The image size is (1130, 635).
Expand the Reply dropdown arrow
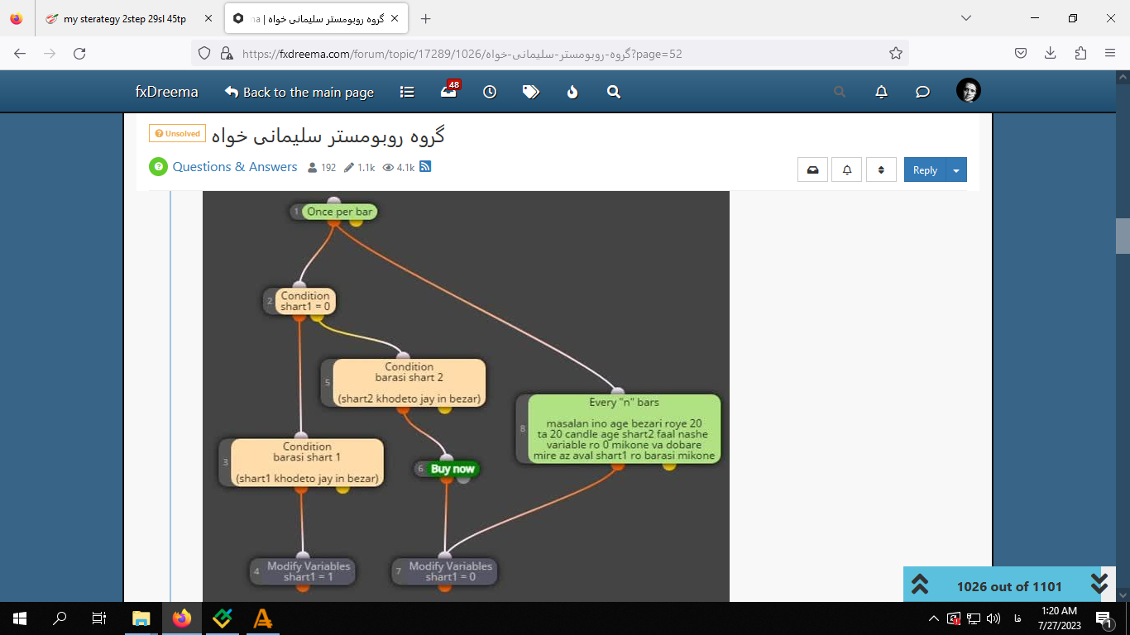[956, 169]
